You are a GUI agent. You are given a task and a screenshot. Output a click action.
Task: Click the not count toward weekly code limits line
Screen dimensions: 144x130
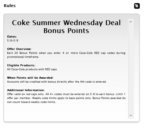point(31,102)
